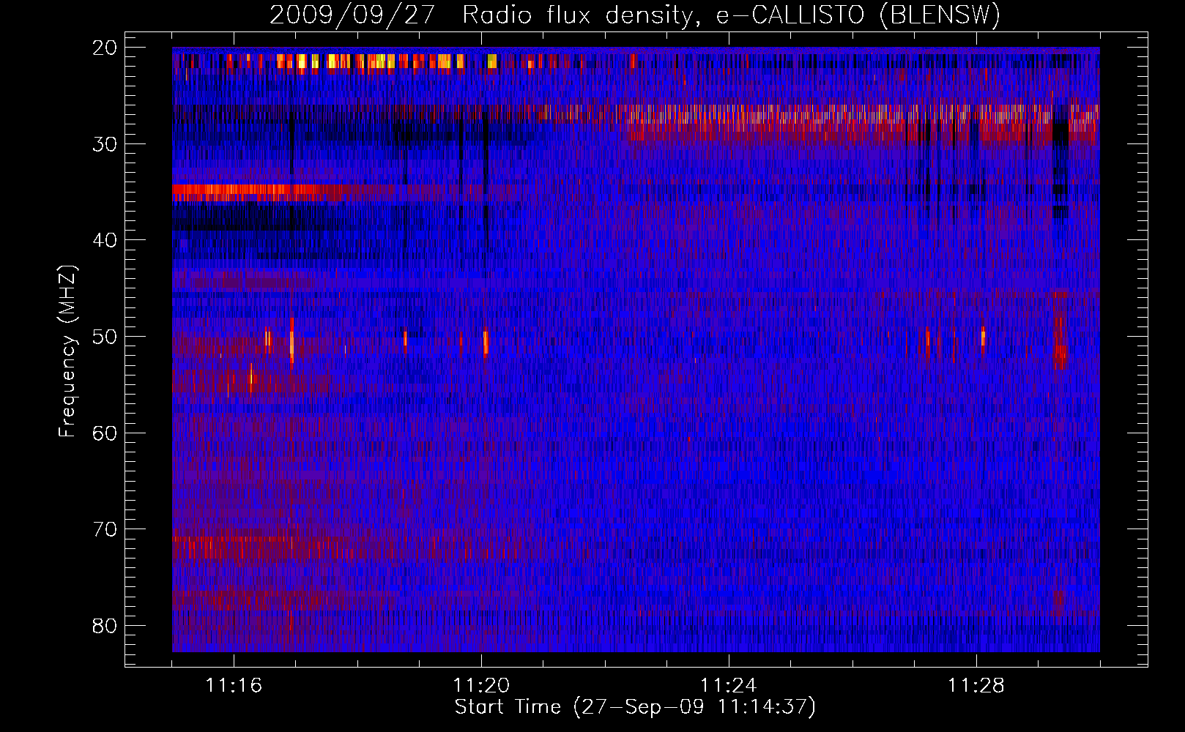This screenshot has height=732, width=1185.
Task: Click the 11:20 time tick label
Action: click(x=481, y=686)
